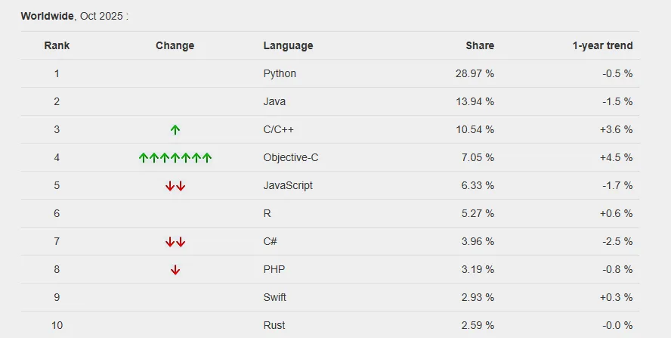671x338 pixels.
Task: Click the R language entry
Action: (x=267, y=213)
